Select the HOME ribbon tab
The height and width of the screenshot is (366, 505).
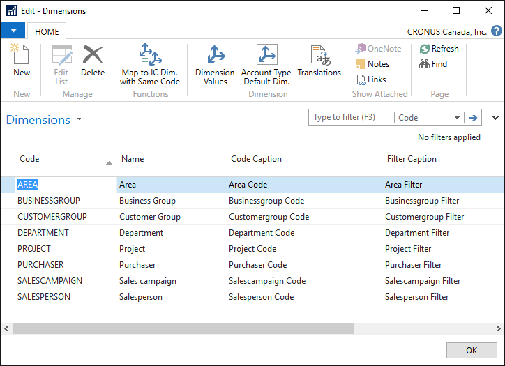pyautogui.click(x=47, y=31)
